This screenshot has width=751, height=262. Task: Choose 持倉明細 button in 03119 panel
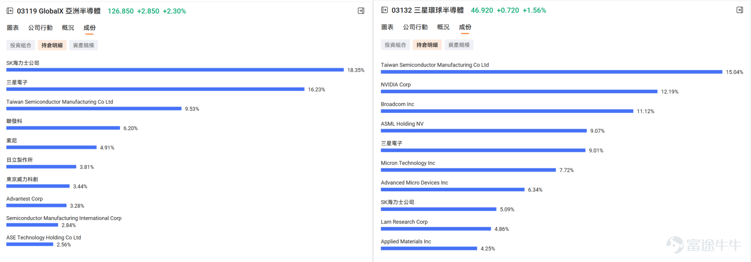point(52,45)
